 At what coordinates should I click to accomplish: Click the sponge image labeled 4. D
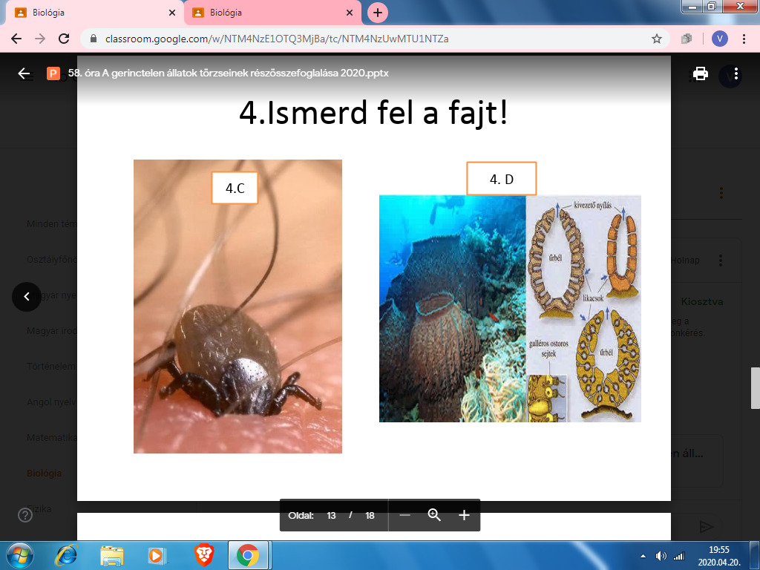pos(510,308)
